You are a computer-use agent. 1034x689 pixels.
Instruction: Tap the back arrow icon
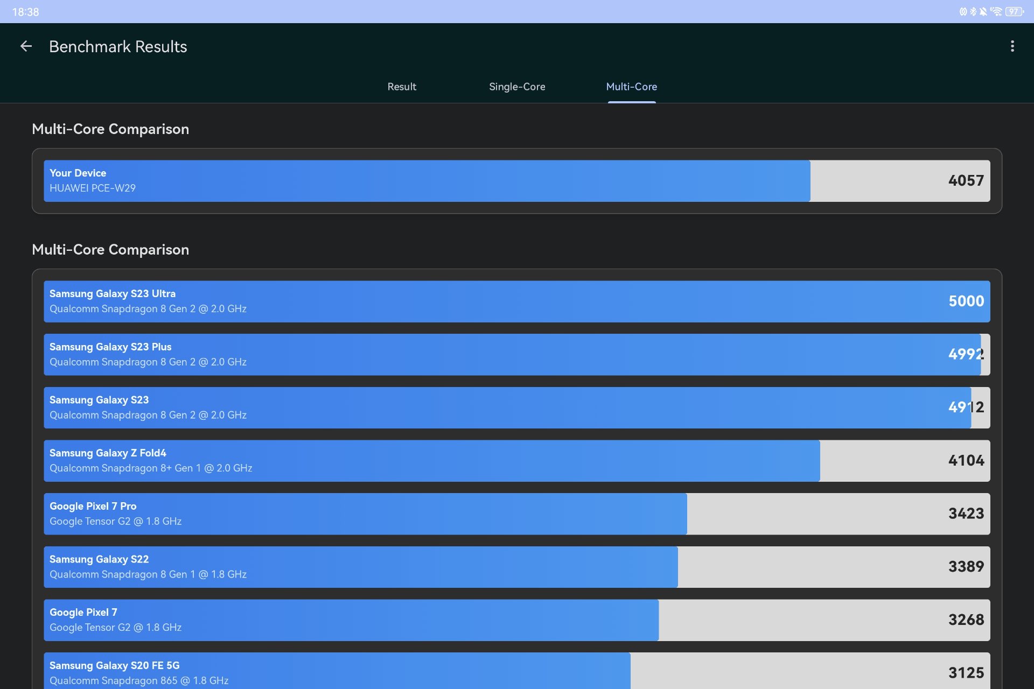tap(26, 46)
